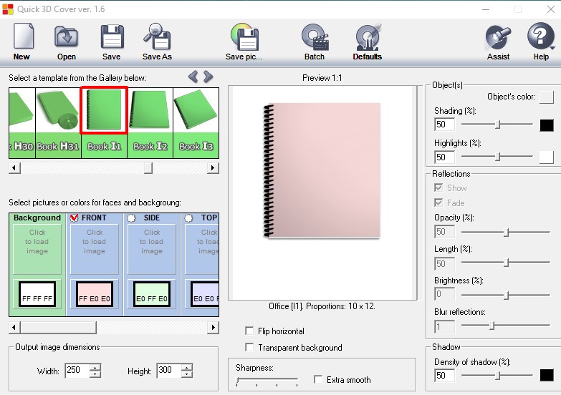The width and height of the screenshot is (561, 395).
Task: Select the SIDE face radio button
Action: (x=131, y=218)
